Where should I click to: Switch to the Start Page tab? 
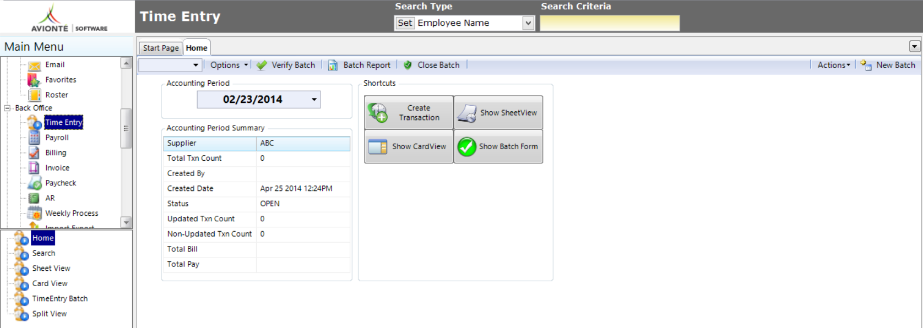161,48
